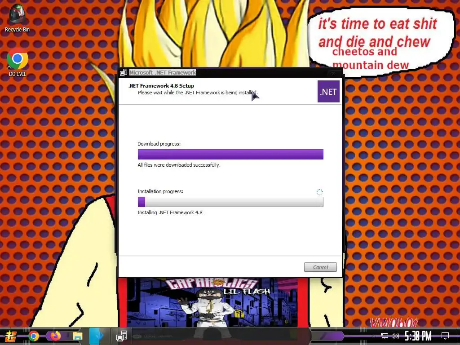
Task: Click the 'Installation progress:' label
Action: click(160, 191)
